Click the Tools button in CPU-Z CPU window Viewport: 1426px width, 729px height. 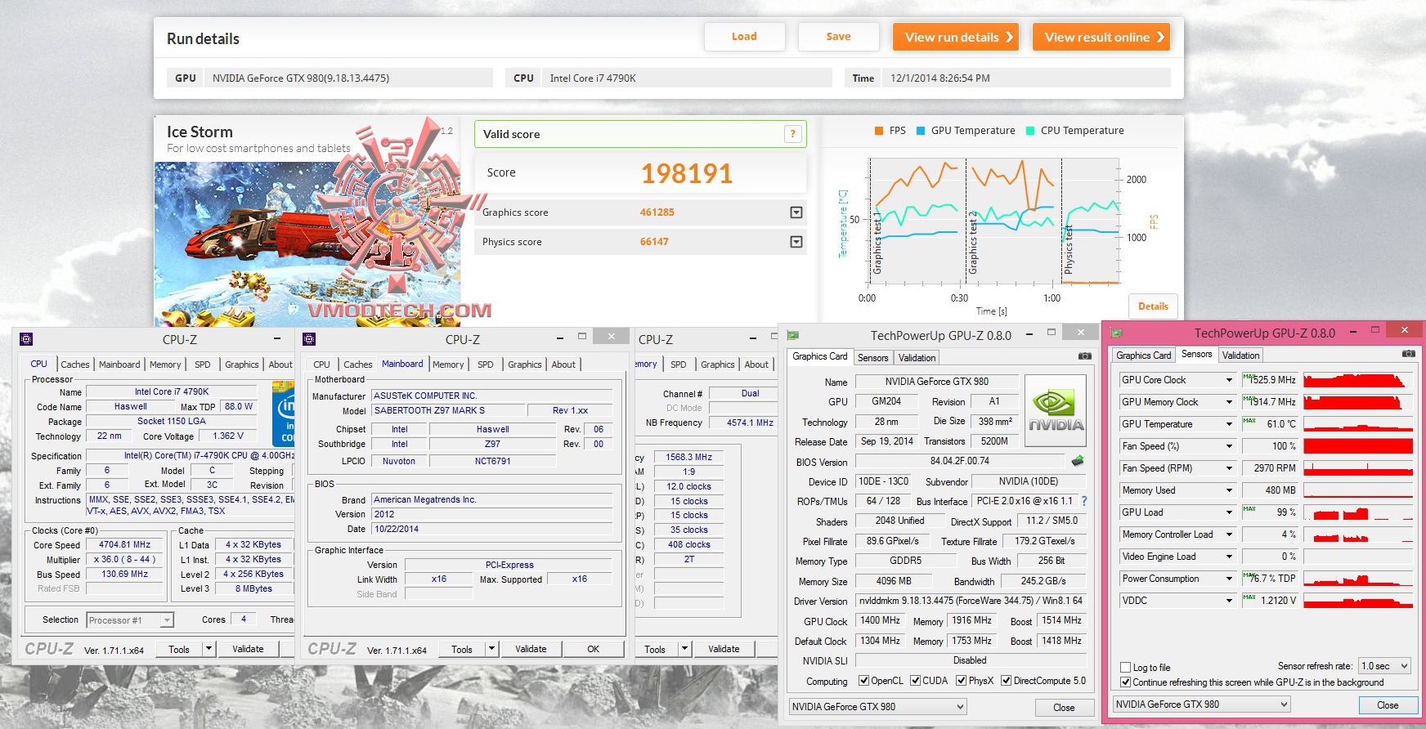point(179,649)
